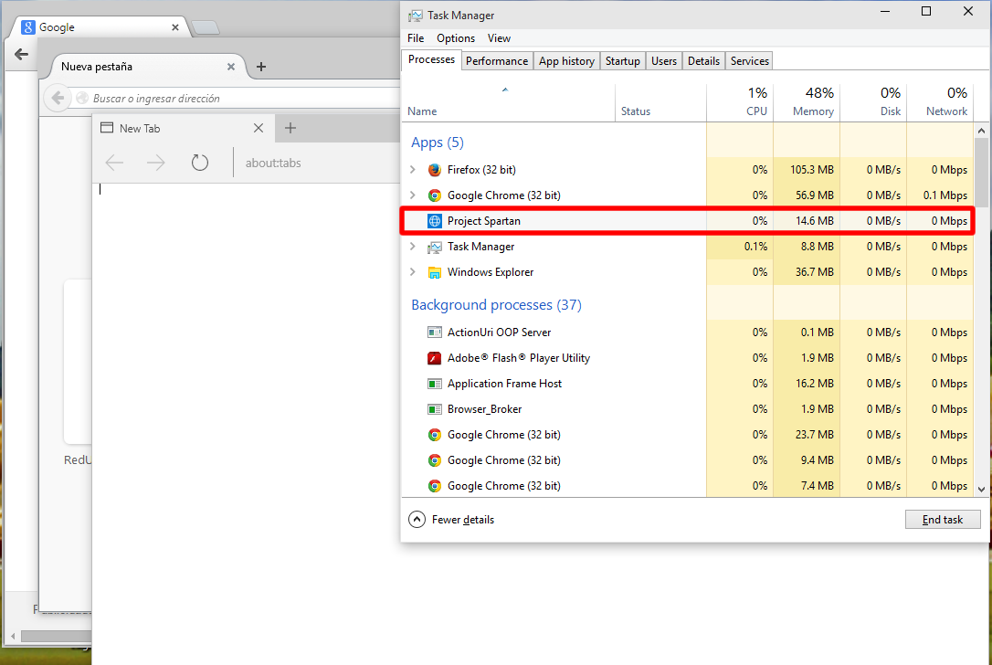Click the 0.1 Mbps network value for Chrome
Image resolution: width=992 pixels, height=665 pixels.
click(945, 195)
